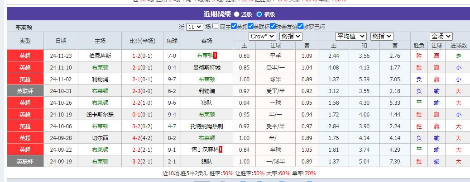Open the 曼彻斯特城 team link
The width and height of the screenshot is (470, 182).
[206, 67]
